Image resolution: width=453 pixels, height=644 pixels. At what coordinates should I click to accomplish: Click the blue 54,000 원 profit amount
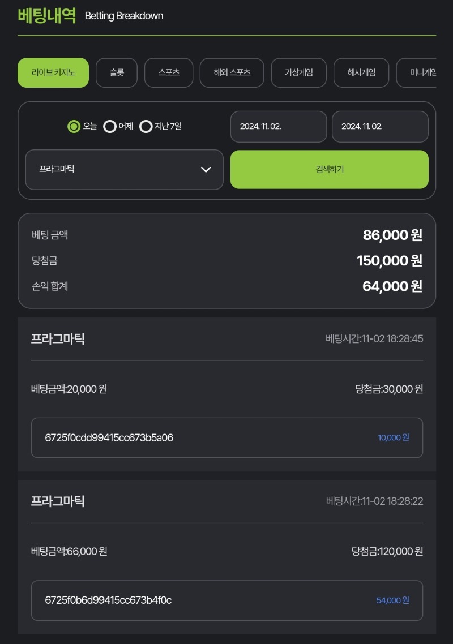click(392, 600)
